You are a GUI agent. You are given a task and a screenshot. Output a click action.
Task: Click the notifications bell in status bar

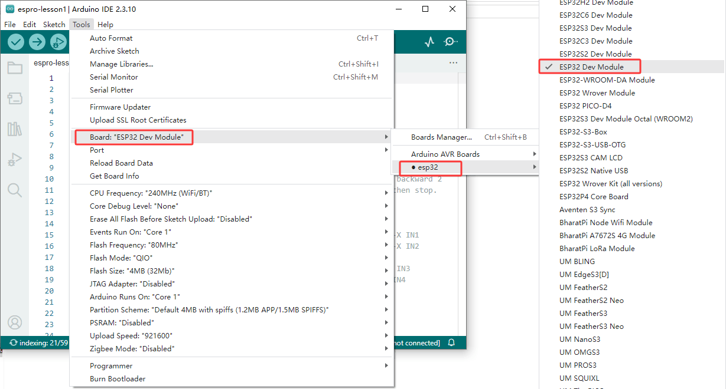(x=451, y=342)
